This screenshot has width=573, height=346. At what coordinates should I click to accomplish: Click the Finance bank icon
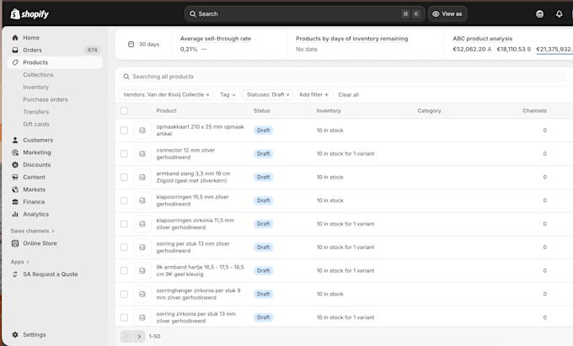click(x=15, y=202)
